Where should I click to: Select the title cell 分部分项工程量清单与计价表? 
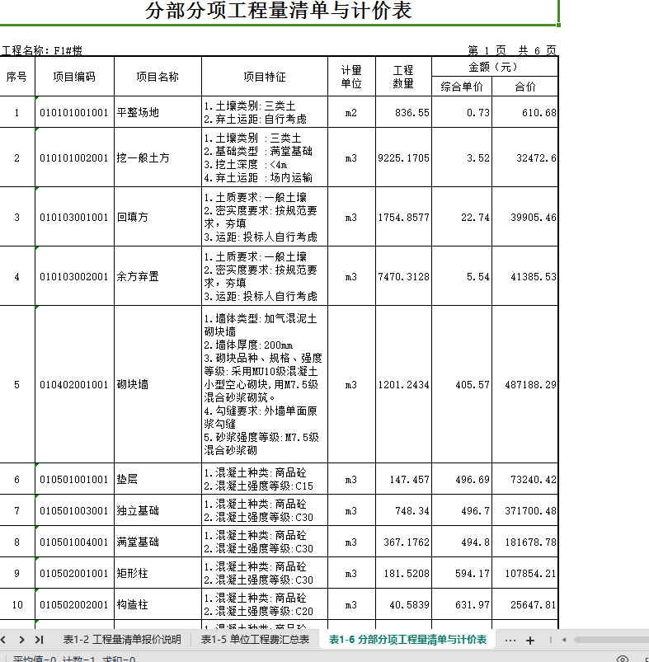278,11
